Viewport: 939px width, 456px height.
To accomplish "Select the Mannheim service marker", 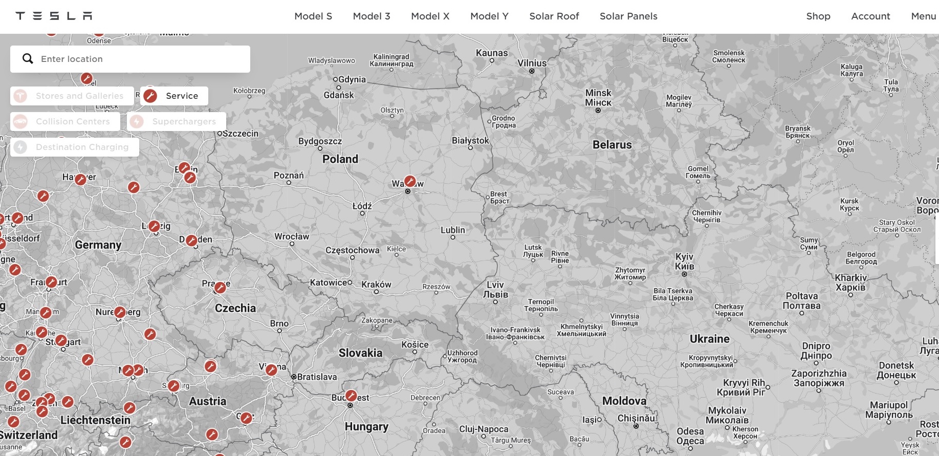I will click(46, 313).
